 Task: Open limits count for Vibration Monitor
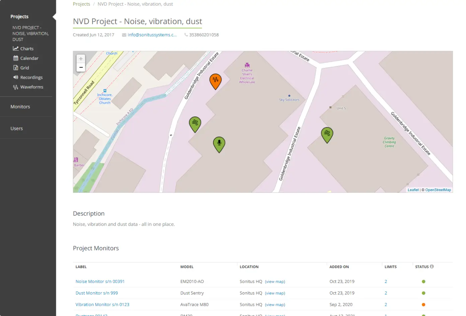pos(386,305)
